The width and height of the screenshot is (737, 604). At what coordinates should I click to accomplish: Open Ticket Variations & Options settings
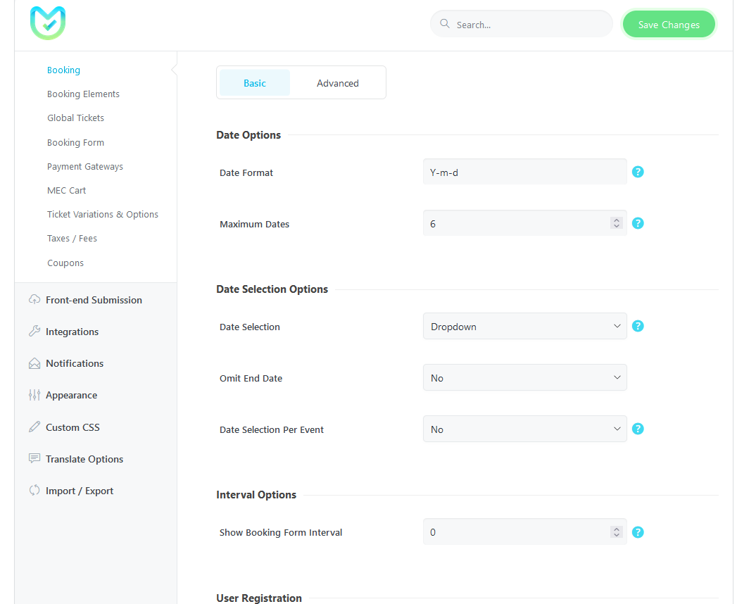103,214
